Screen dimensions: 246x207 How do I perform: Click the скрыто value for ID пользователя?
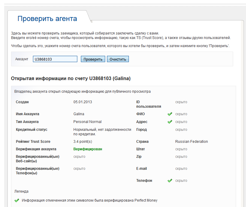coord(181,102)
